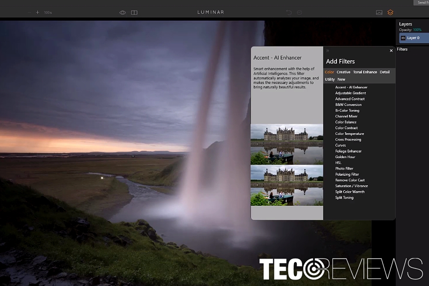429x286 pixels.
Task: Choose the Color Temperature filter
Action: point(350,134)
